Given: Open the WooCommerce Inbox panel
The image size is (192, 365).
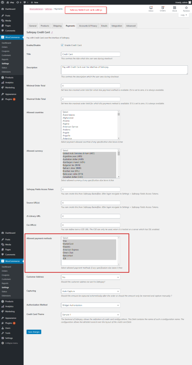Looking at the screenshot, I should pos(151,9).
